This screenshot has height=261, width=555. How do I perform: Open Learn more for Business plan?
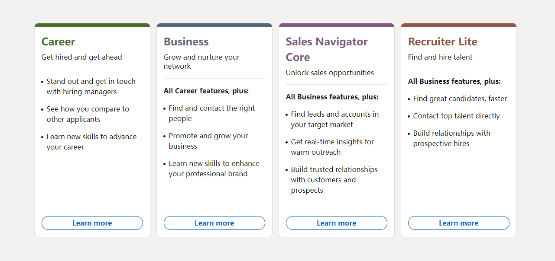pyautogui.click(x=214, y=223)
